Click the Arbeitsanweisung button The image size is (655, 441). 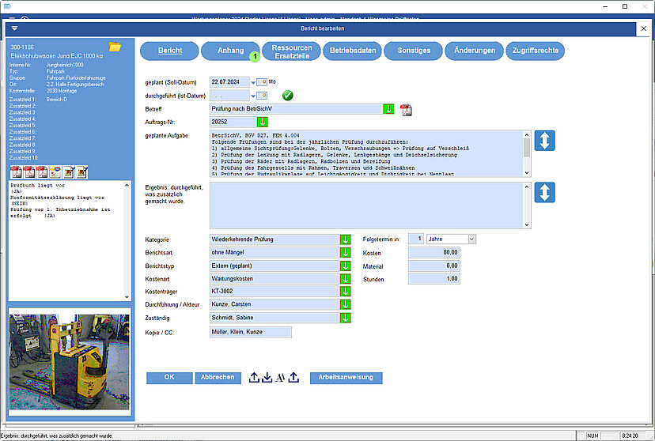(x=346, y=378)
